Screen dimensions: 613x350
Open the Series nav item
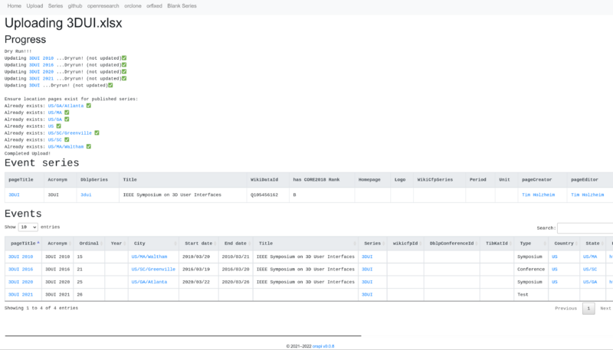pyautogui.click(x=55, y=6)
